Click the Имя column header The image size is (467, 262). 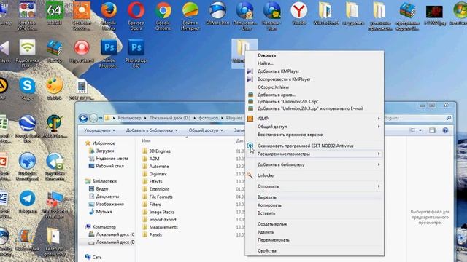tap(146, 140)
